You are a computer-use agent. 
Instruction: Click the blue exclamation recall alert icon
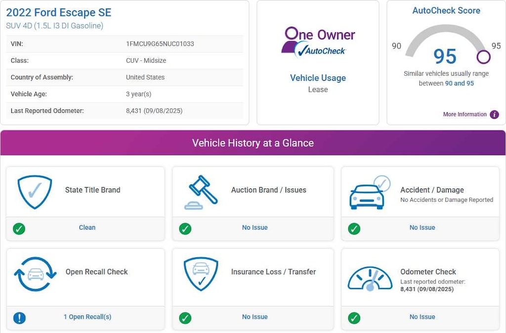click(19, 318)
